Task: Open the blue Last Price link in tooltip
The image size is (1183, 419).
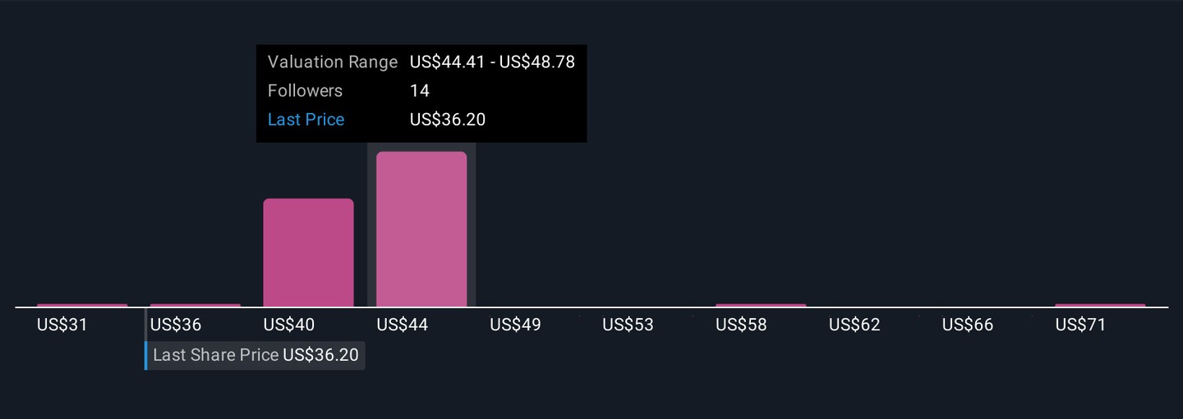Action: (x=306, y=120)
